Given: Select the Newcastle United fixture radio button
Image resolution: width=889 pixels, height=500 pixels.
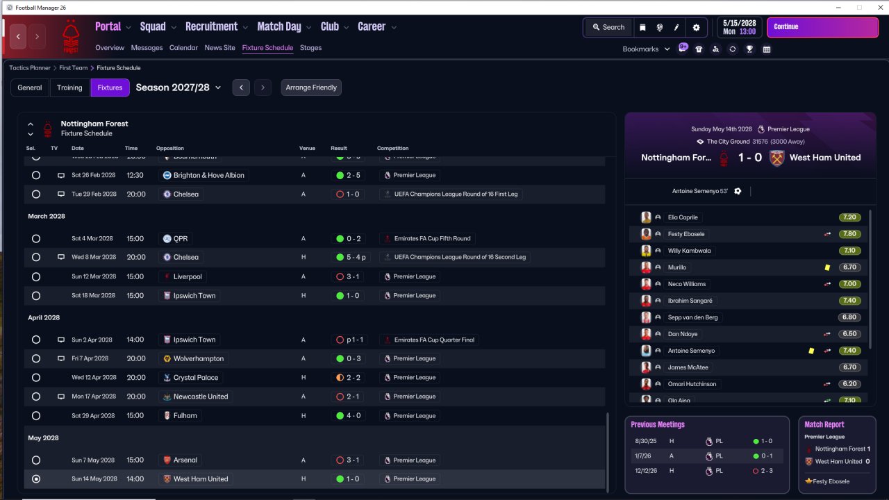Looking at the screenshot, I should (x=36, y=397).
